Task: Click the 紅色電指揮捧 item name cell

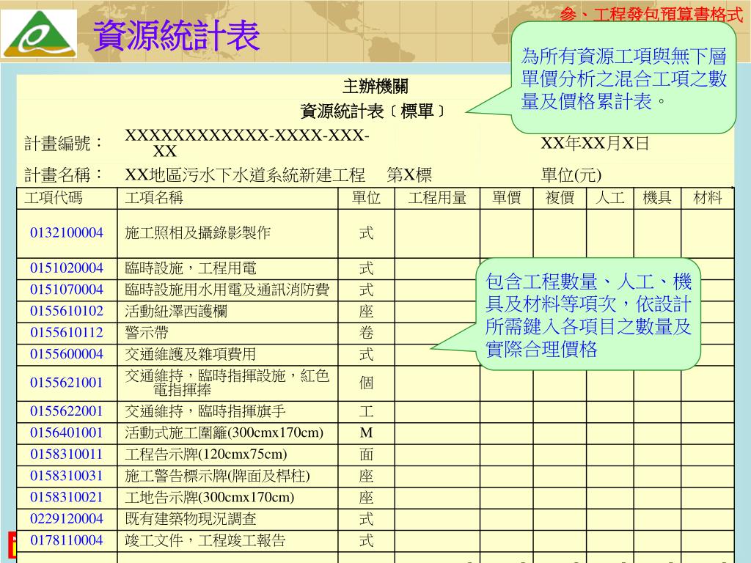Action: pyautogui.click(x=227, y=383)
